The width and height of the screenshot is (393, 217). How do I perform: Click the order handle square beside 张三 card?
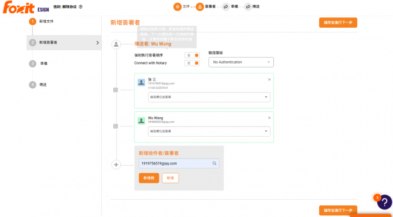116,90
